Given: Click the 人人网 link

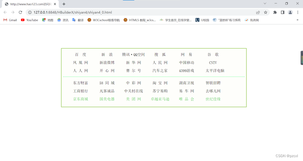Looking at the screenshot, I should coord(81,71).
